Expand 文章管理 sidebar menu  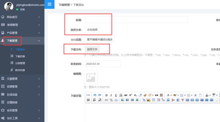pyautogui.click(x=22, y=79)
